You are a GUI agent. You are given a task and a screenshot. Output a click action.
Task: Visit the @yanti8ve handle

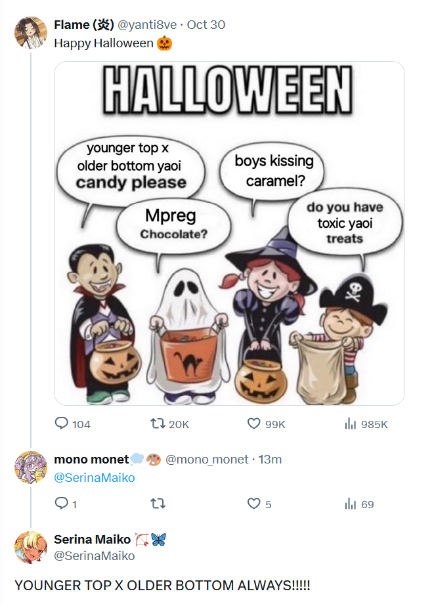pyautogui.click(x=147, y=25)
